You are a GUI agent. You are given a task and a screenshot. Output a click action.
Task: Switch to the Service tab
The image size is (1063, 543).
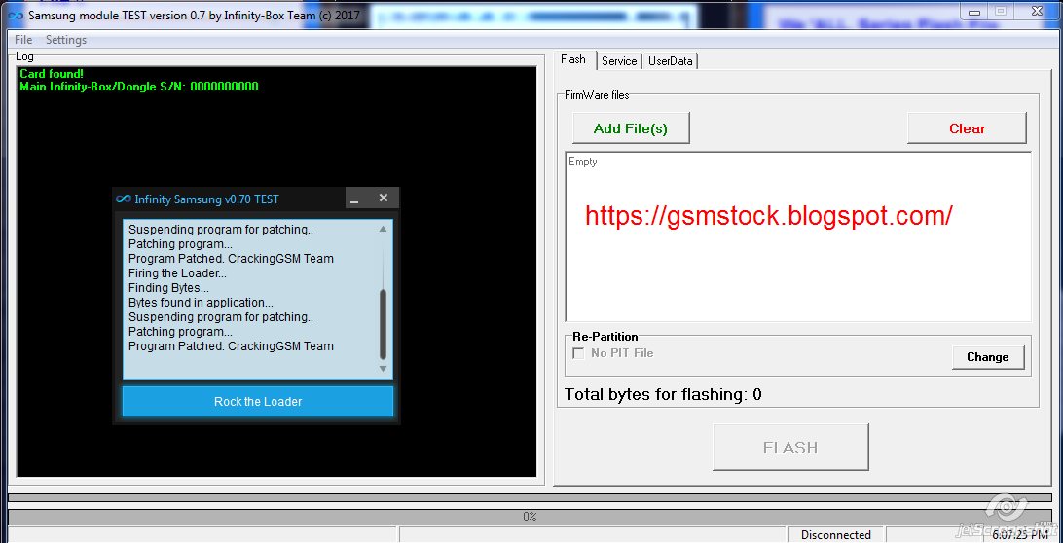click(x=619, y=61)
